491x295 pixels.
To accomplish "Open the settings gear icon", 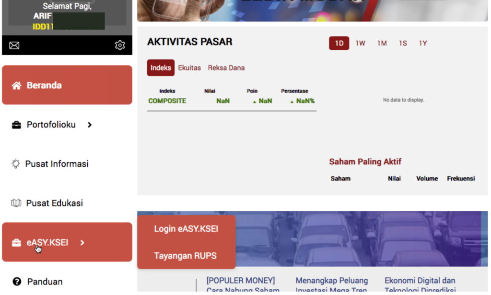I will [x=120, y=45].
